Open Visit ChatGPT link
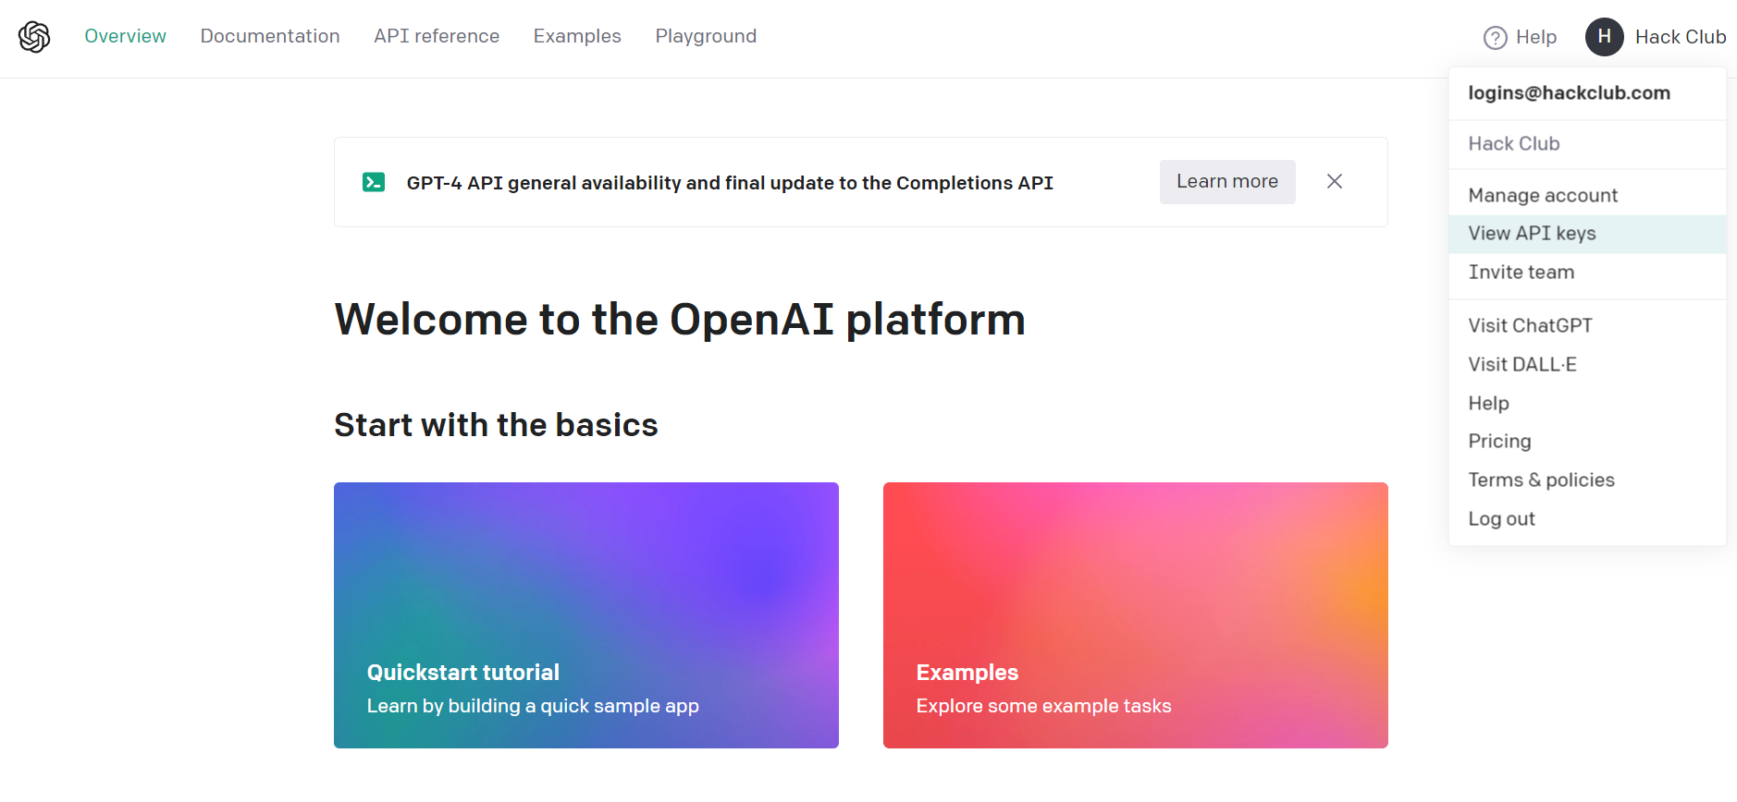Viewport: 1737px width, 802px height. click(1587, 325)
